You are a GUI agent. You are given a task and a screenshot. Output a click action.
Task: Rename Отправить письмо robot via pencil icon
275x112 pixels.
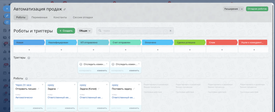(38, 89)
